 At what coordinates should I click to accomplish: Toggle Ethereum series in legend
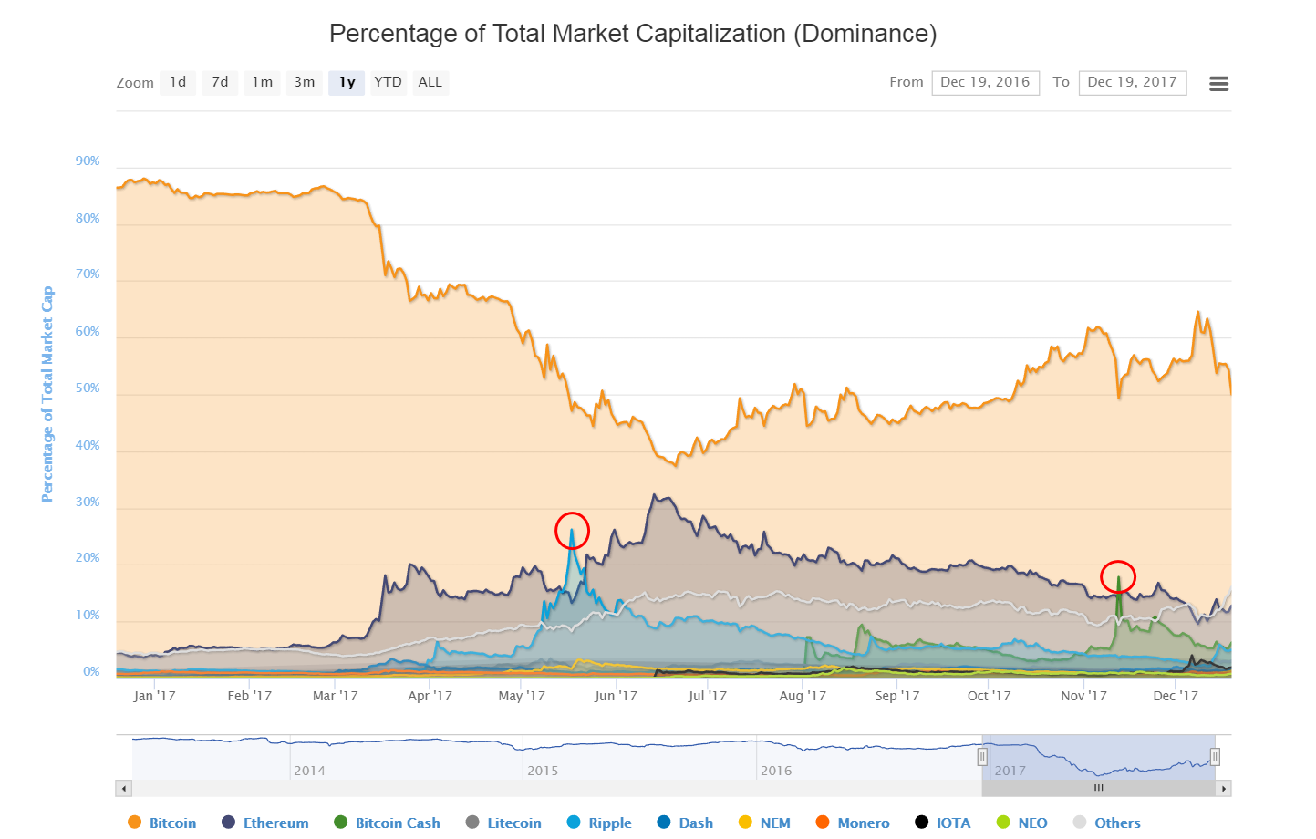pyautogui.click(x=275, y=823)
